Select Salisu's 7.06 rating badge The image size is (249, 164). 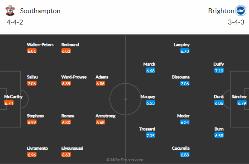pos(32,83)
